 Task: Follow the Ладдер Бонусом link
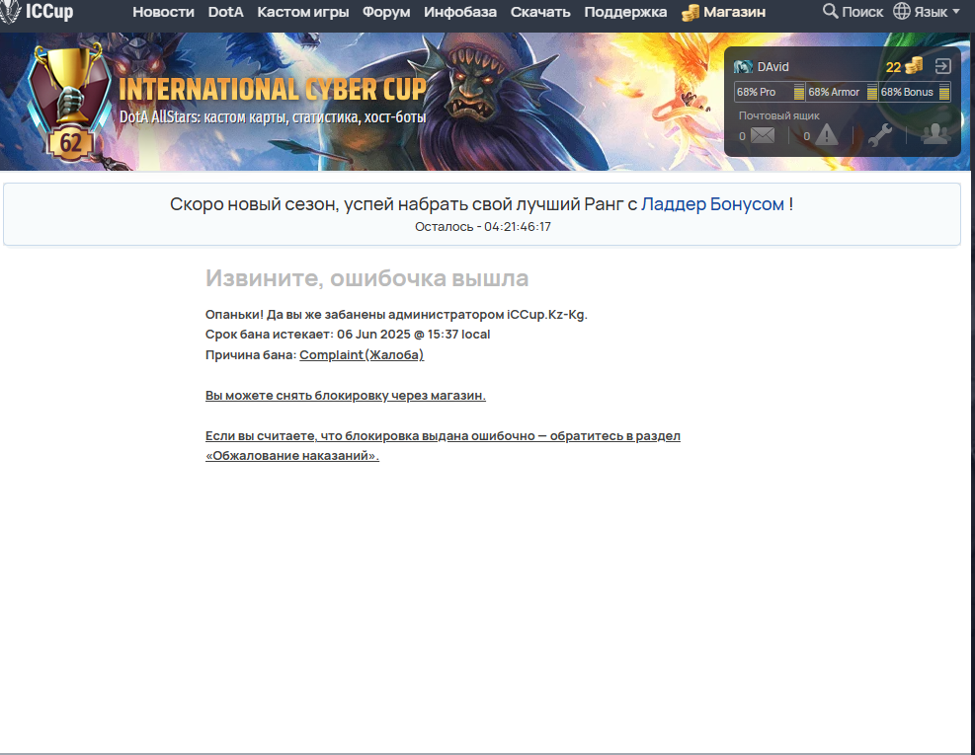(712, 204)
